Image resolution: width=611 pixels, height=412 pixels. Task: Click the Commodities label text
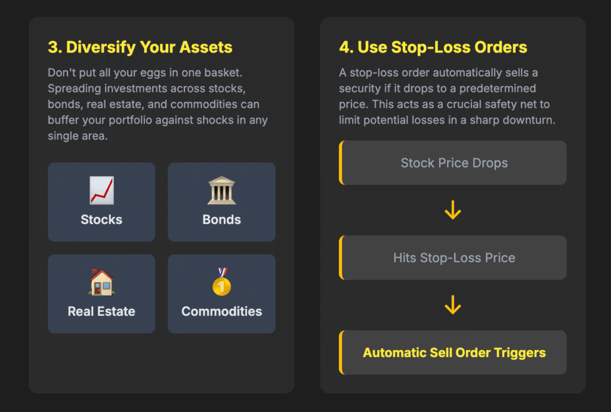(x=221, y=311)
